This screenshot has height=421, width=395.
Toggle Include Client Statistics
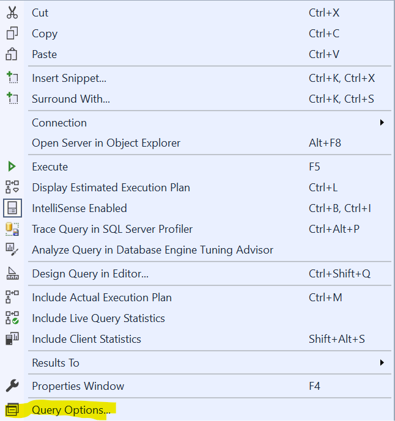[x=86, y=339]
